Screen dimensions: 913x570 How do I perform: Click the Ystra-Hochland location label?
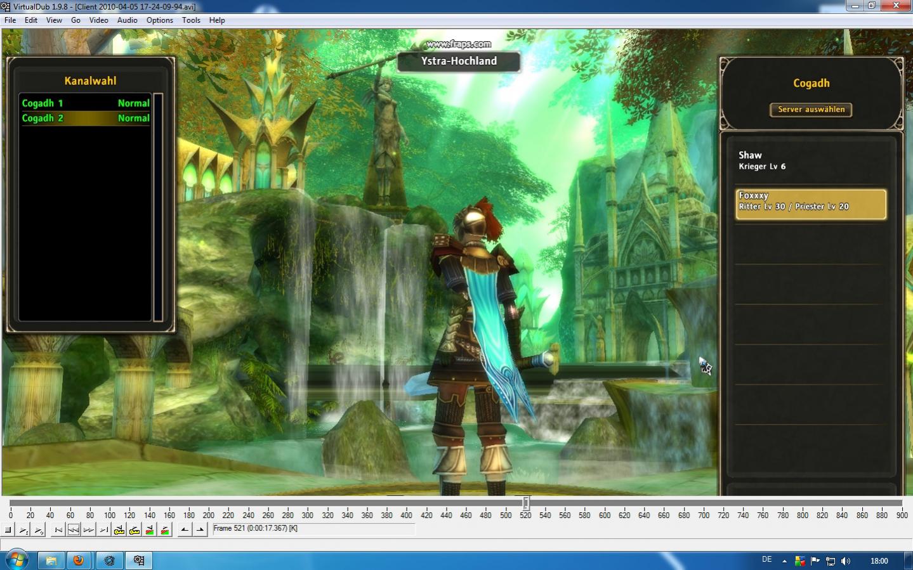click(459, 61)
